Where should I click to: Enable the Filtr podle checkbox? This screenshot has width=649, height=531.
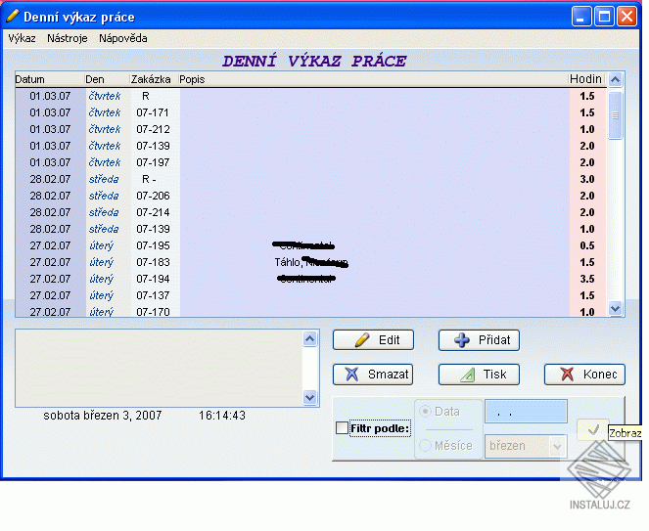(342, 428)
